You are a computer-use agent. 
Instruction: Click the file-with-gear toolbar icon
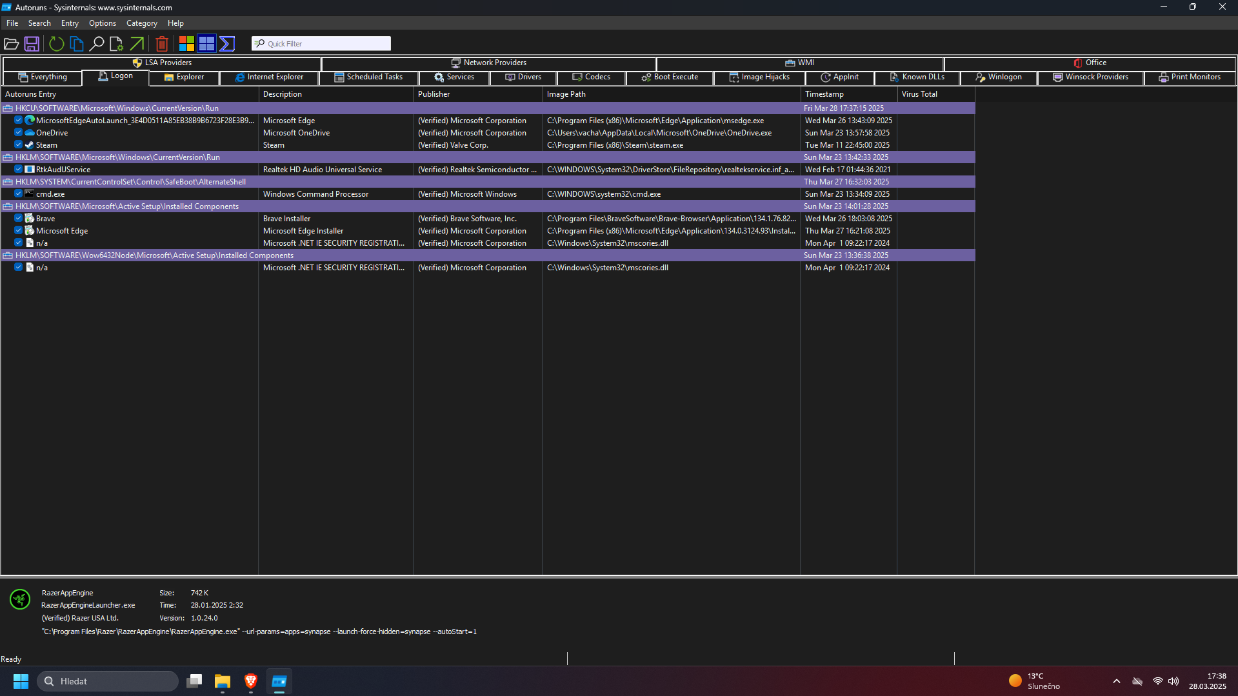click(x=116, y=44)
